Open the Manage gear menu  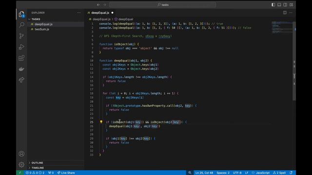21,164
